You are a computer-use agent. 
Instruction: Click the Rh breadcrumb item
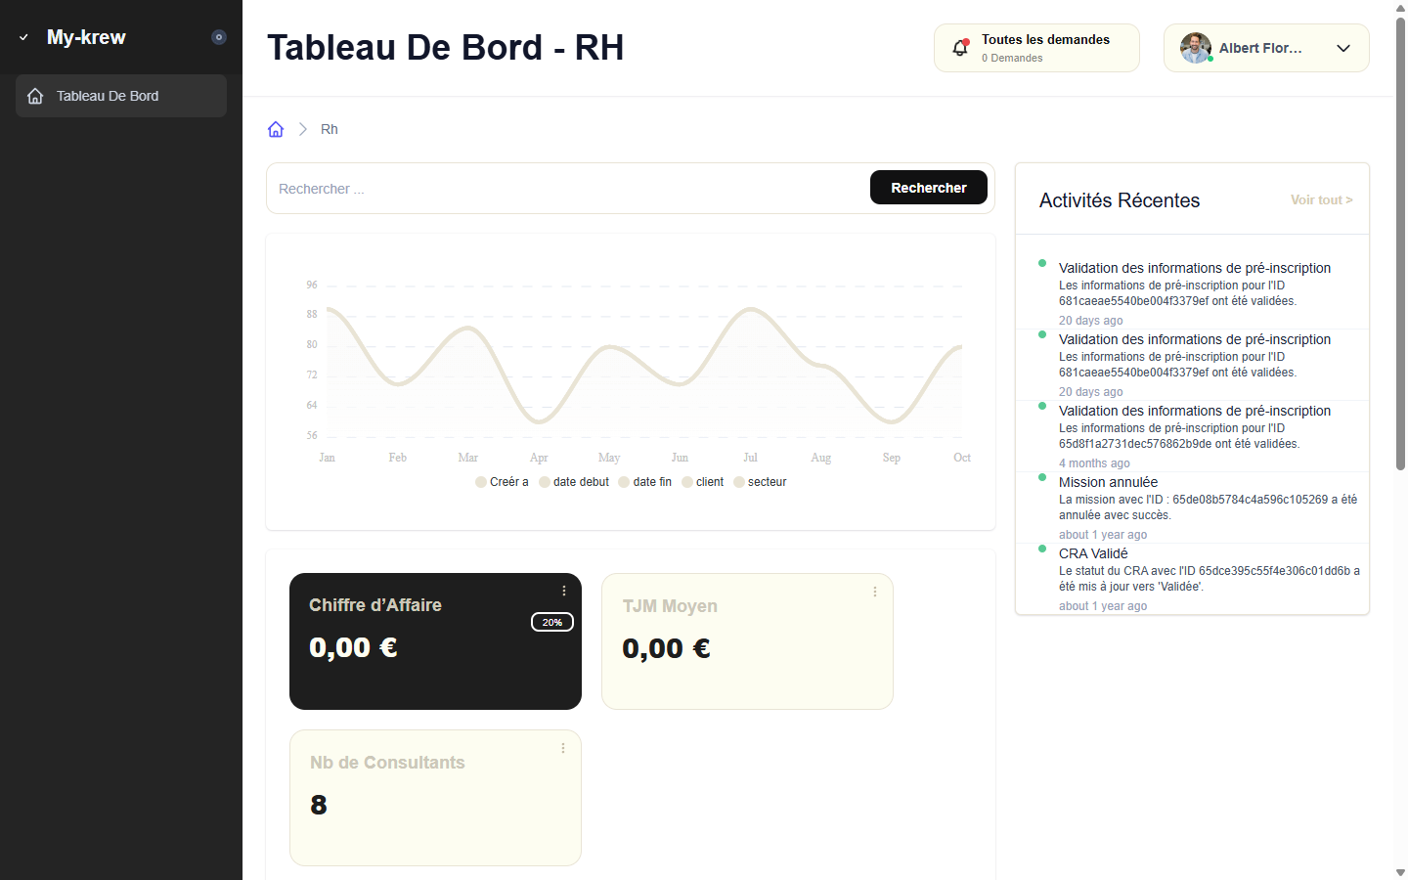coord(330,129)
